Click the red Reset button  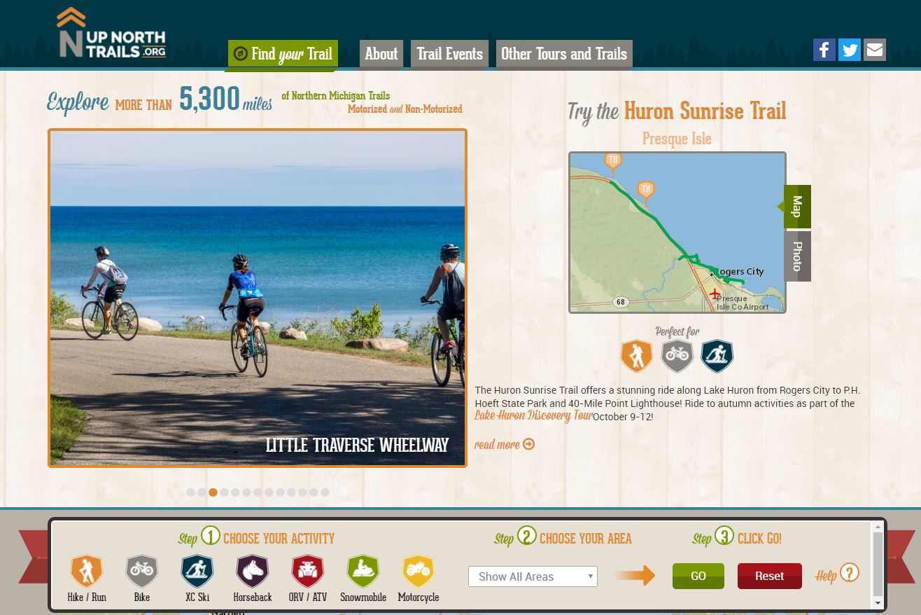[770, 576]
